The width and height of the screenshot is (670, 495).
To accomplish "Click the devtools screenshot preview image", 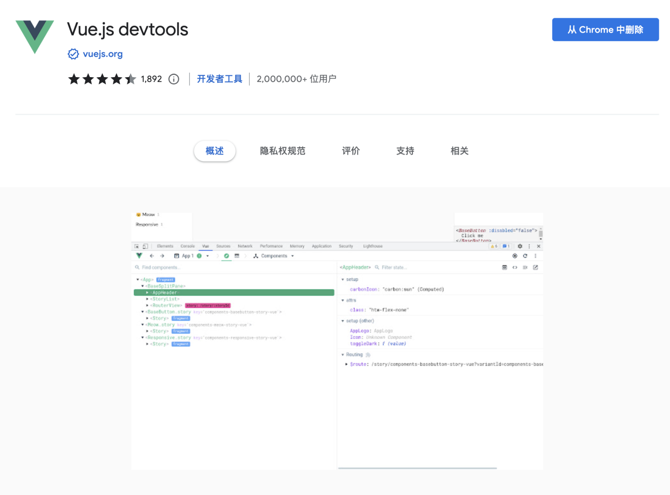I will click(337, 341).
